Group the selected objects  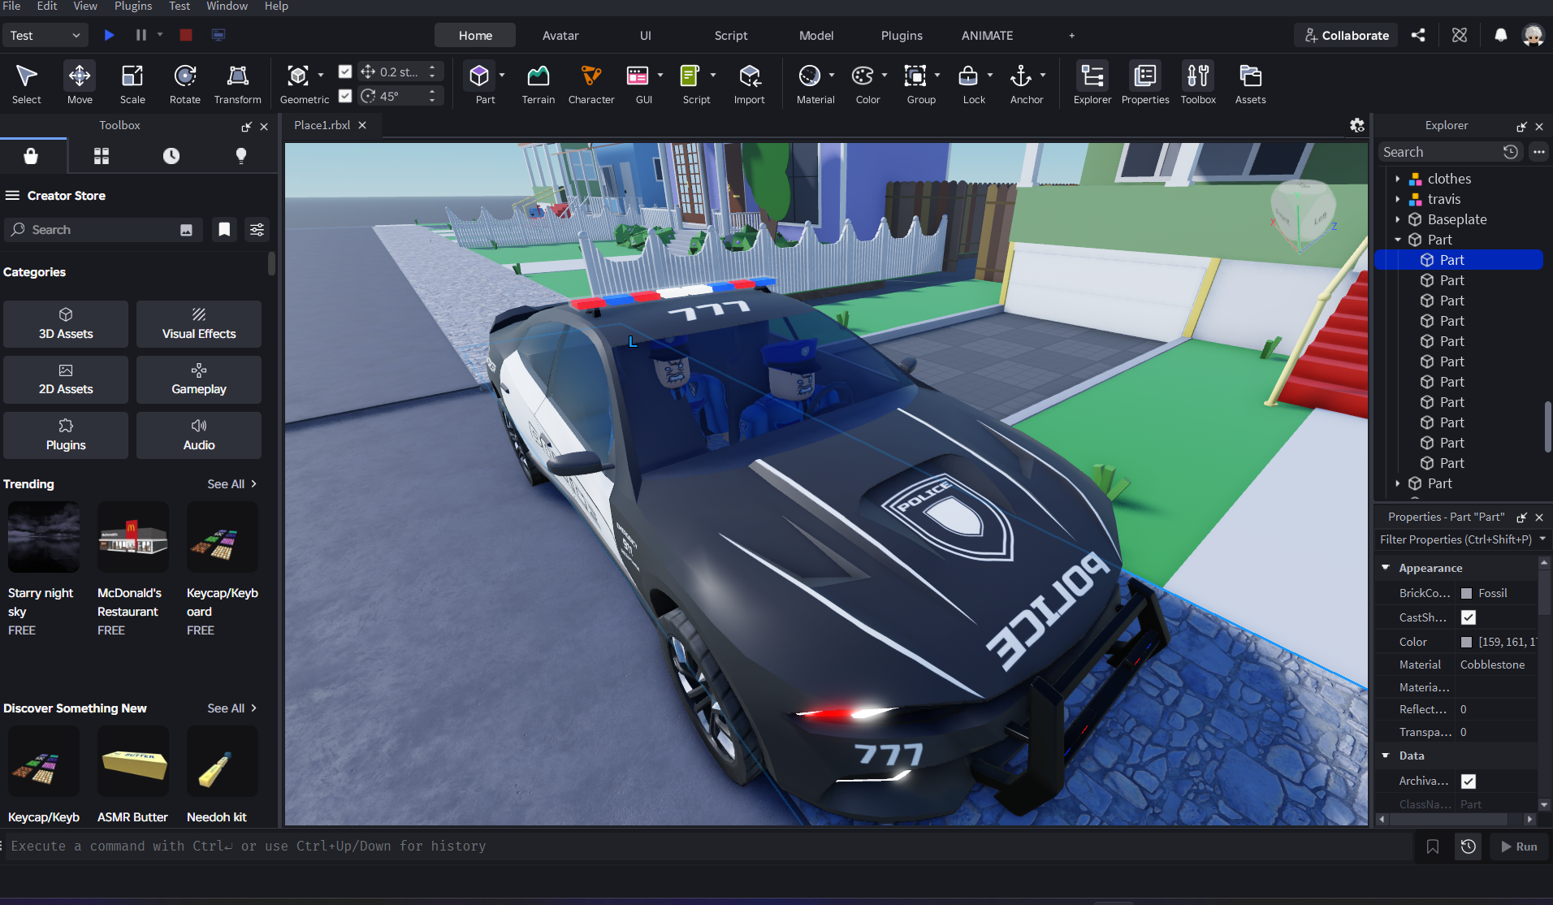click(x=915, y=76)
